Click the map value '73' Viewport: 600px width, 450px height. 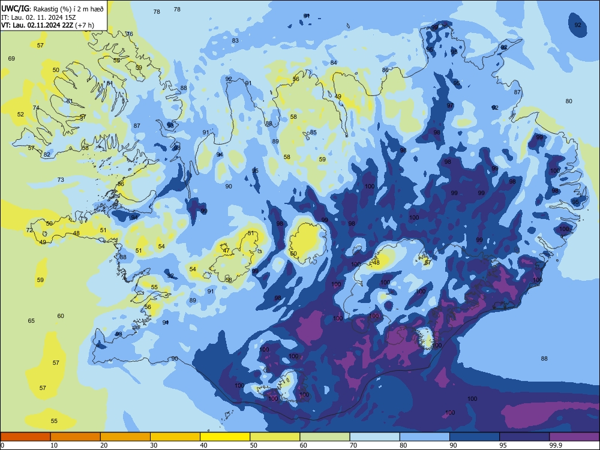tap(61, 180)
